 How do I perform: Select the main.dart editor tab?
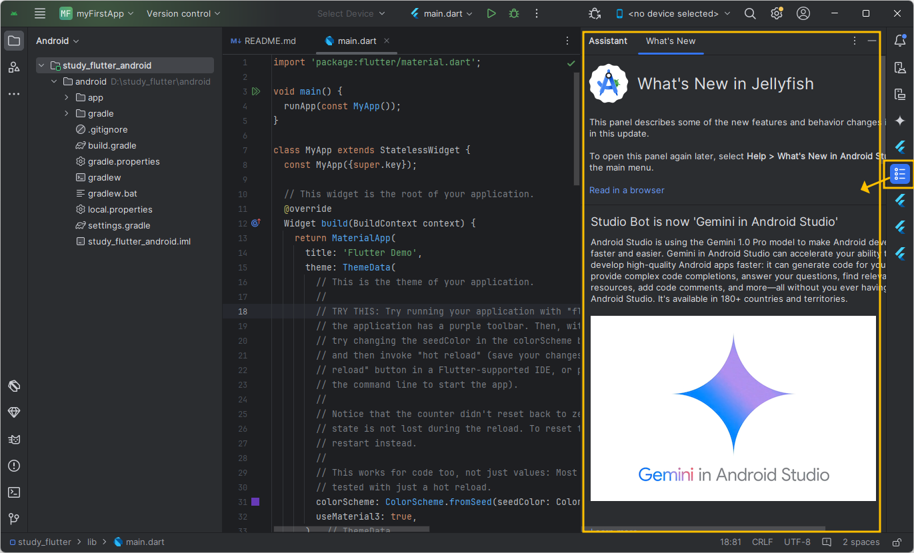pyautogui.click(x=358, y=41)
